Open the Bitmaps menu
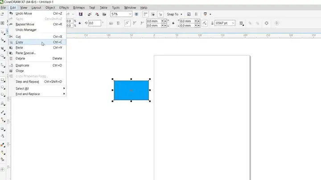Screen dimensions: 321x180 pyautogui.click(x=79, y=8)
